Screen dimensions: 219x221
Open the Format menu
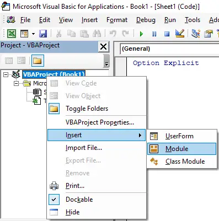(117, 20)
